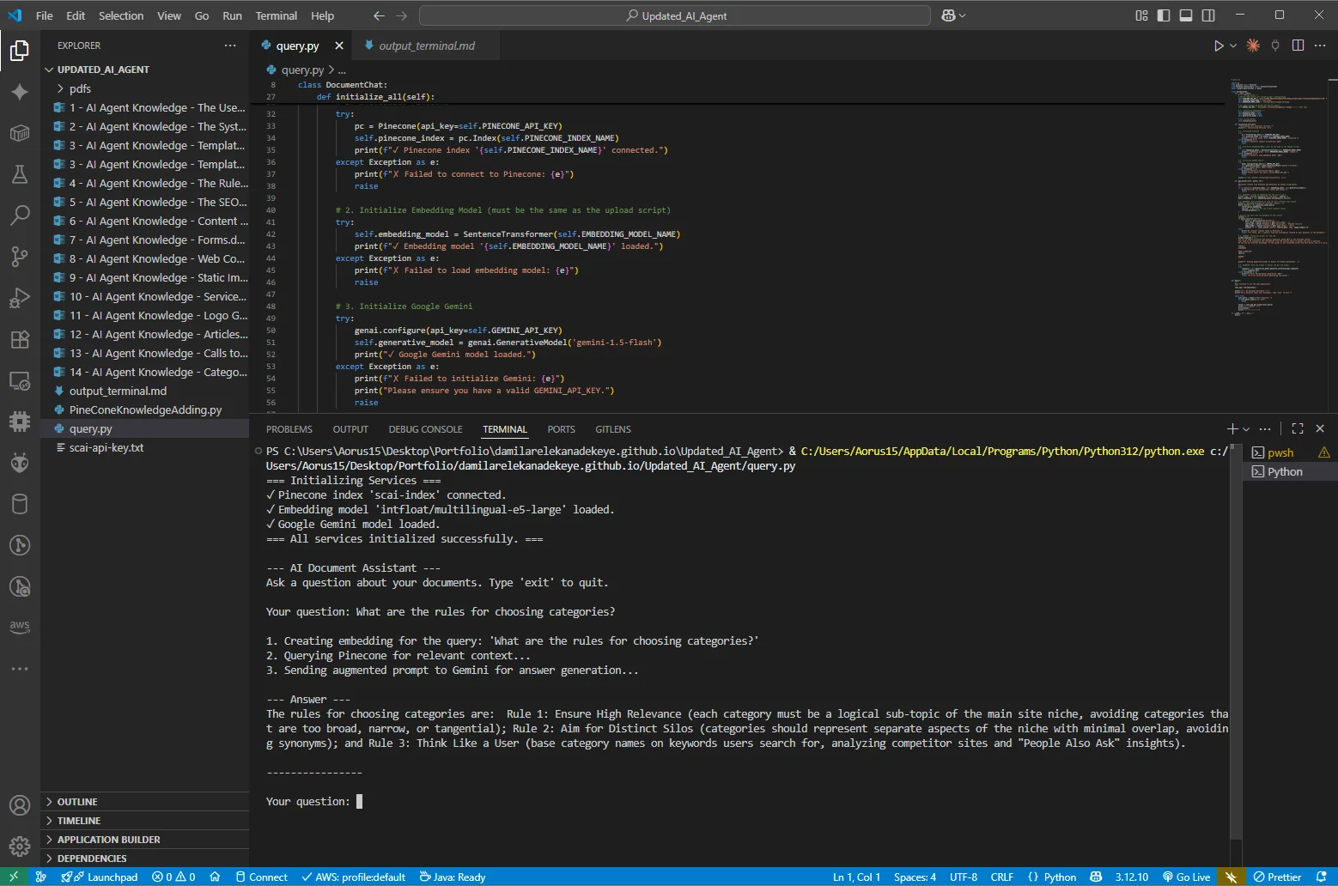Click the Run Python File play button

[1218, 46]
